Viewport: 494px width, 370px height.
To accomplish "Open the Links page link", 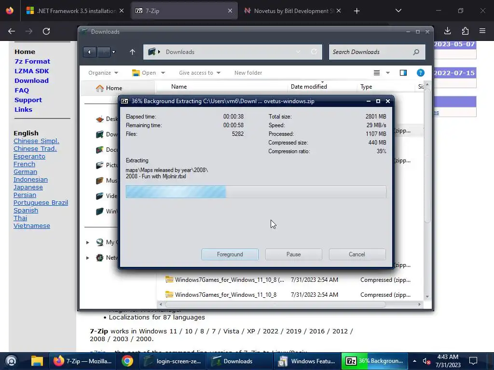I will (23, 109).
